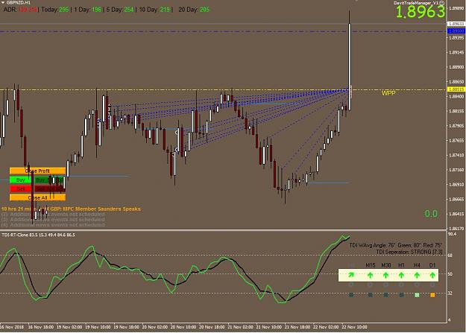Click the orange square below D1
The image size is (466, 333).
pyautogui.click(x=432, y=295)
